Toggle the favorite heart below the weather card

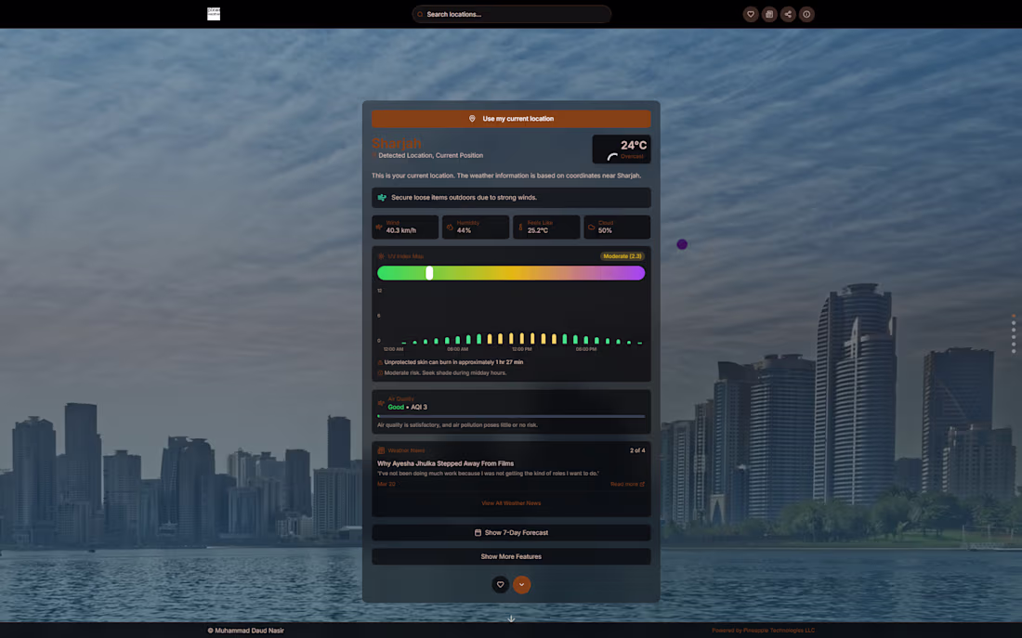(500, 584)
